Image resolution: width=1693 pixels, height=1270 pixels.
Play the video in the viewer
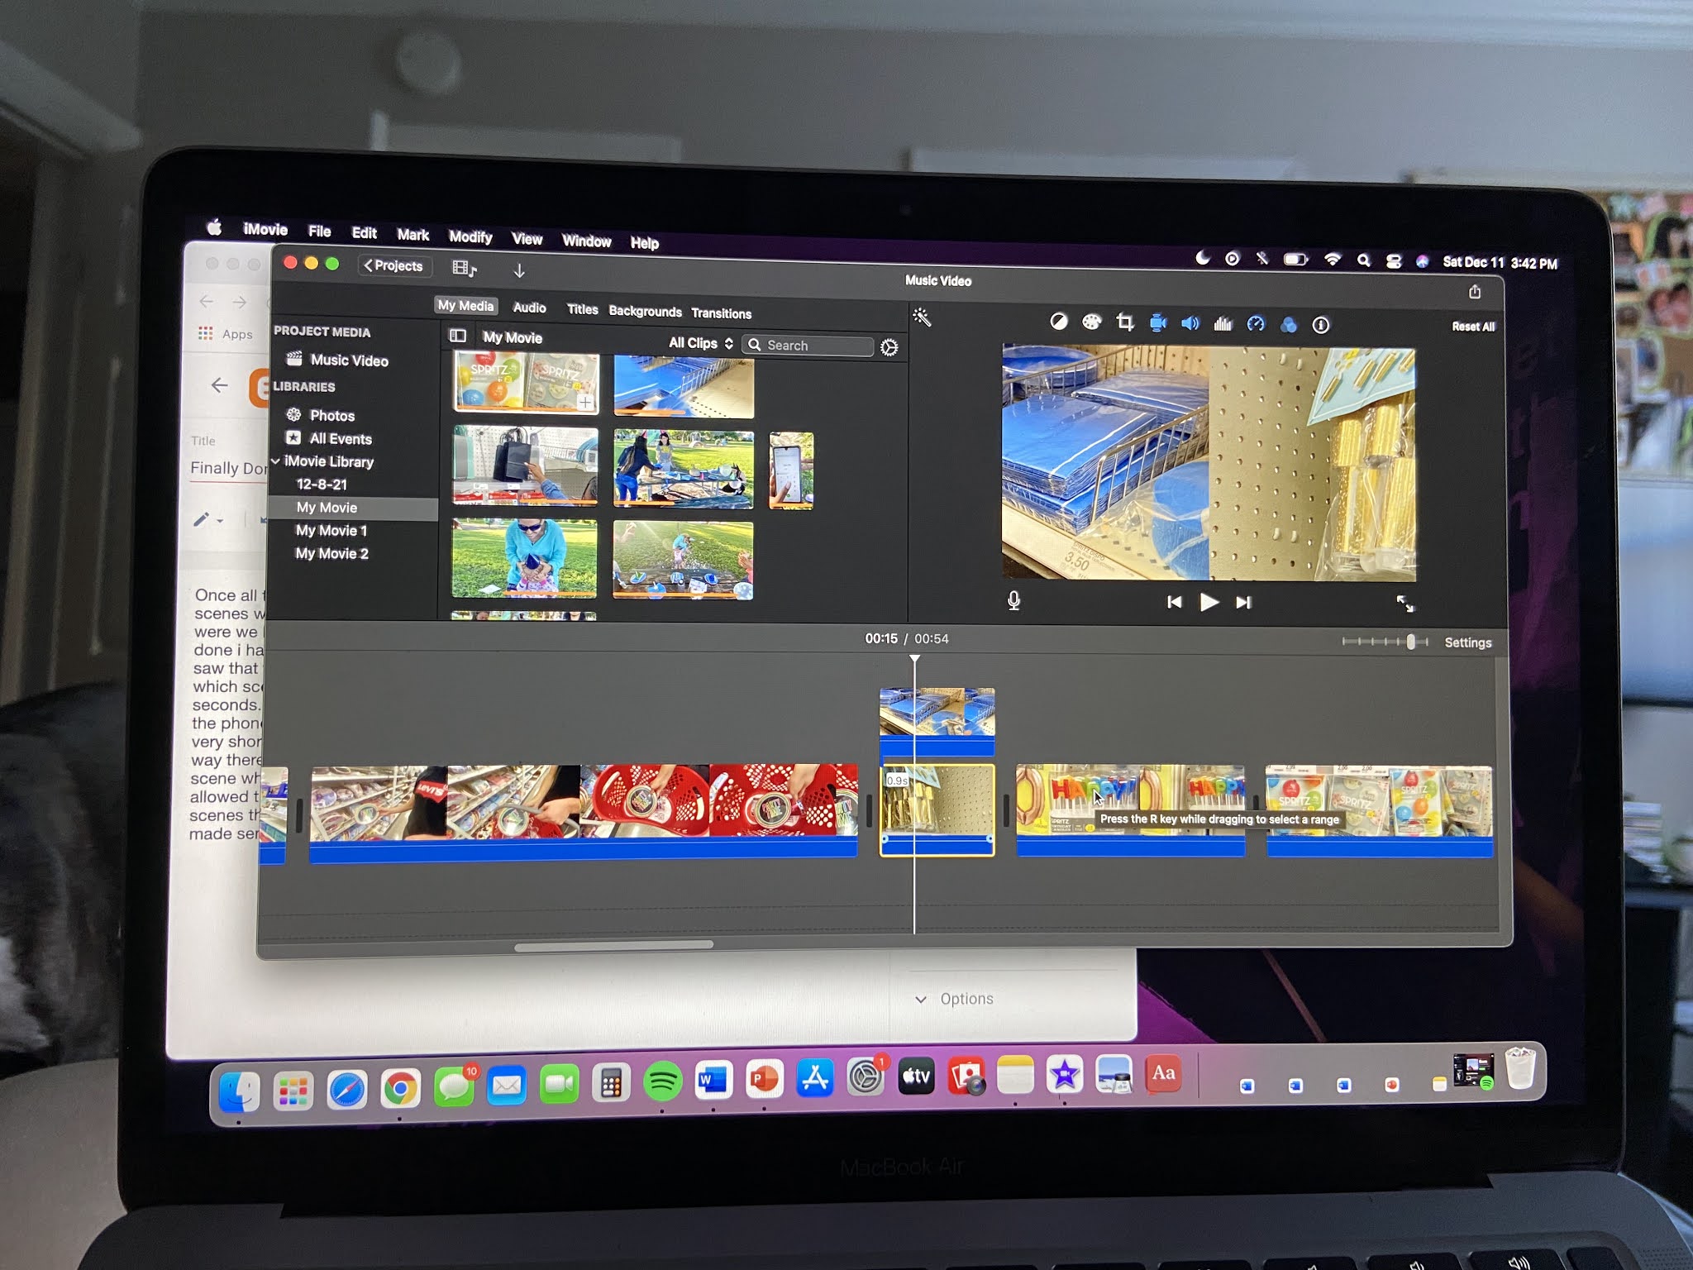(1209, 602)
